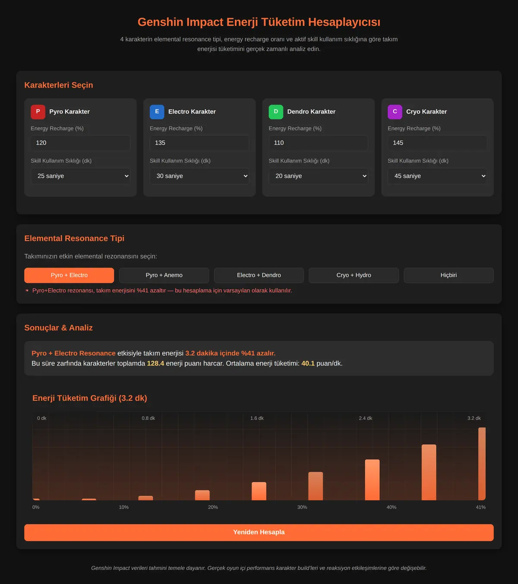This screenshot has height=584, width=518.
Task: Click the "Cryo Karakter" card title
Action: [426, 112]
